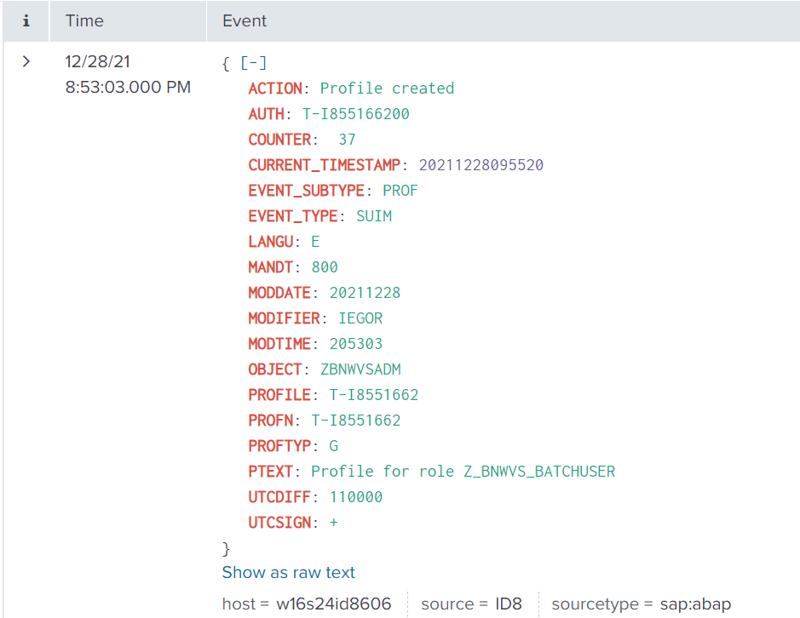Viewport: 800px width, 618px height.
Task: Click EVENT_TYPE value SUIM
Action: 374,216
